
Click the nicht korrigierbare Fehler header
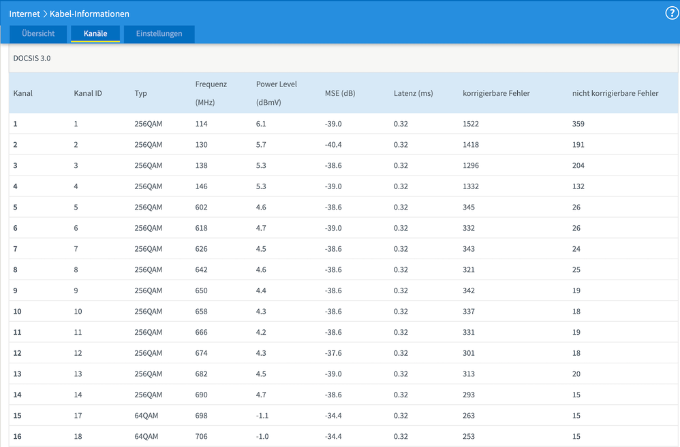pos(615,93)
